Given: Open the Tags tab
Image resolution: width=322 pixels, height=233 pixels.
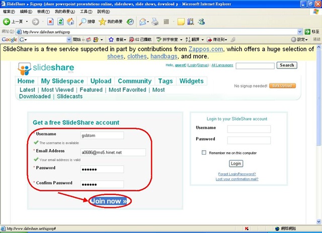Looking at the screenshot, I should (x=166, y=81).
